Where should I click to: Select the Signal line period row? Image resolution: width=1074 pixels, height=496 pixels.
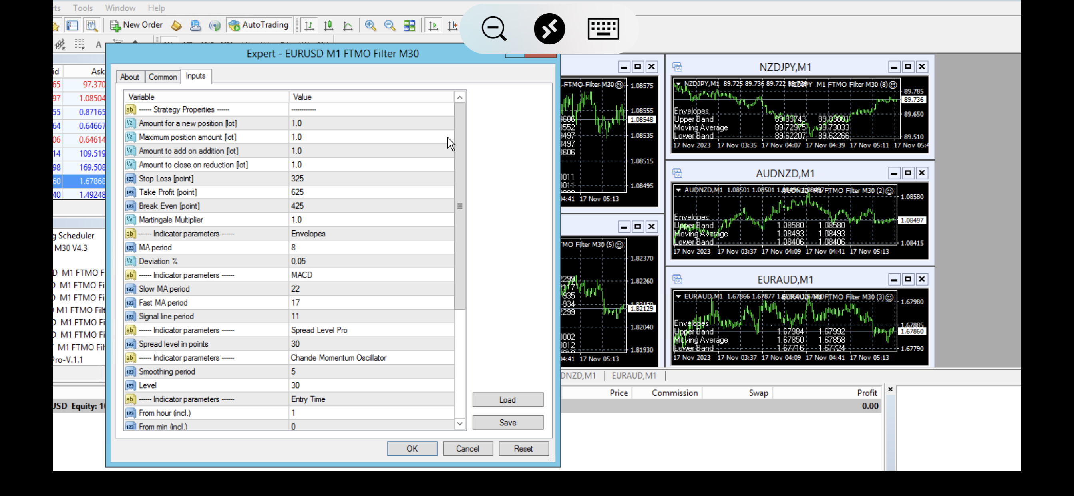pos(289,316)
